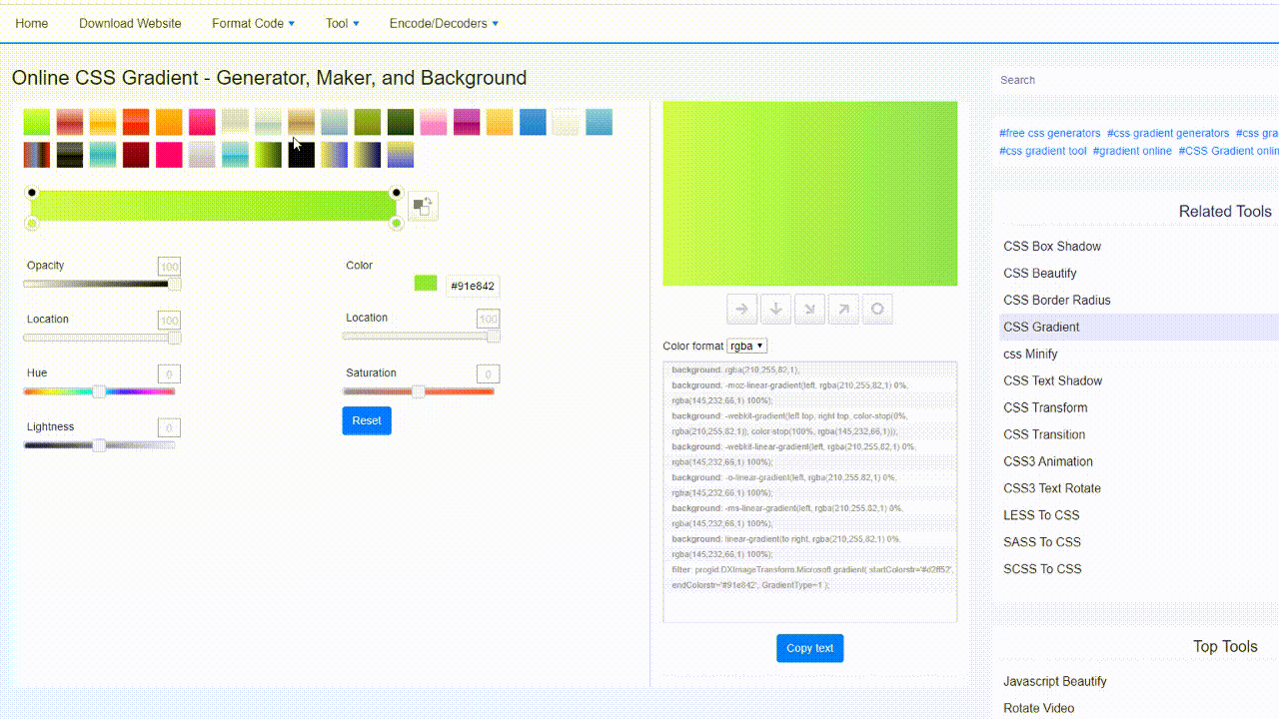1279x719 pixels.
Task: Choose the diagonal up-right gradient direction
Action: (843, 309)
